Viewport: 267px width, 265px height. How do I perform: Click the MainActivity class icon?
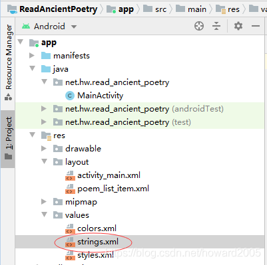[70, 96]
